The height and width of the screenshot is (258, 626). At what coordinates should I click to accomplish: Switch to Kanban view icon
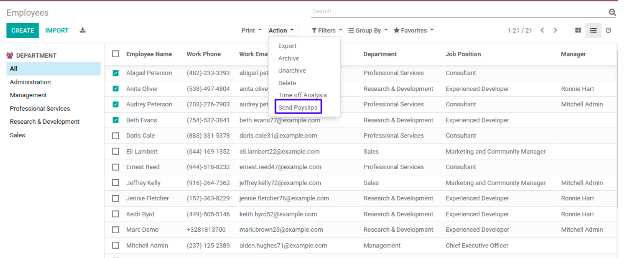(578, 30)
